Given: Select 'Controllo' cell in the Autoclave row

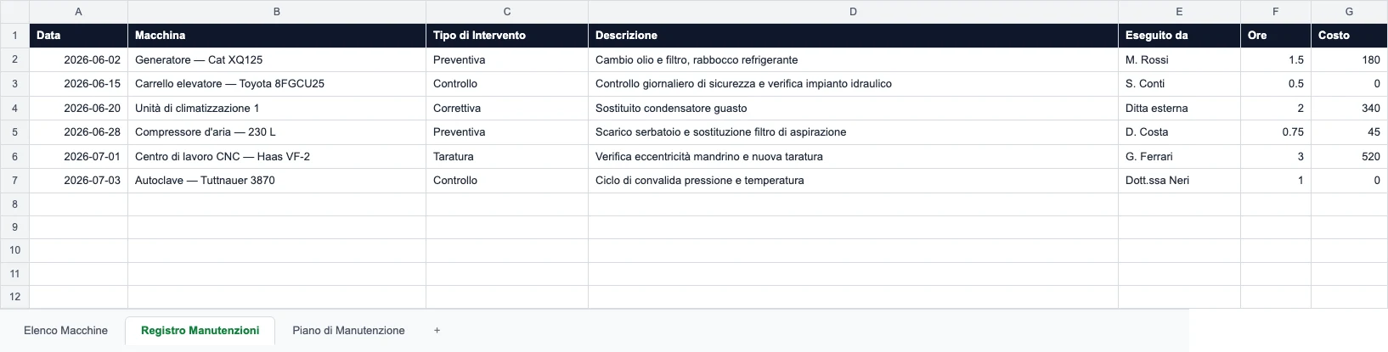Looking at the screenshot, I should [507, 181].
